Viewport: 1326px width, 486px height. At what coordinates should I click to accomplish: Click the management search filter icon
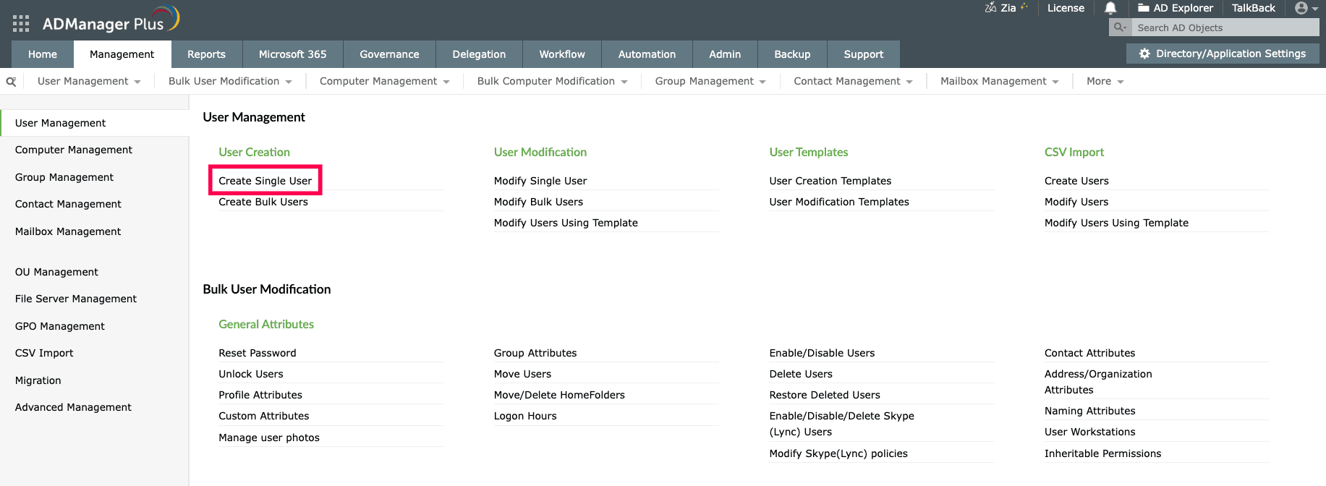click(x=11, y=82)
